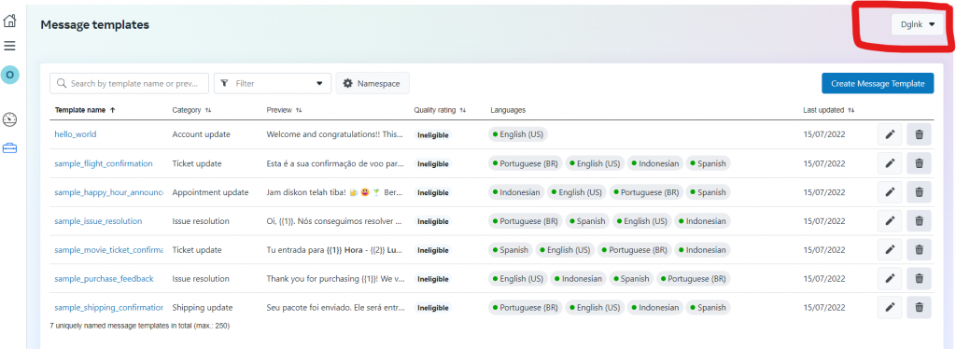Delete the hello_world template using trash icon
Viewport: 956px width, 349px height.
pyautogui.click(x=919, y=134)
